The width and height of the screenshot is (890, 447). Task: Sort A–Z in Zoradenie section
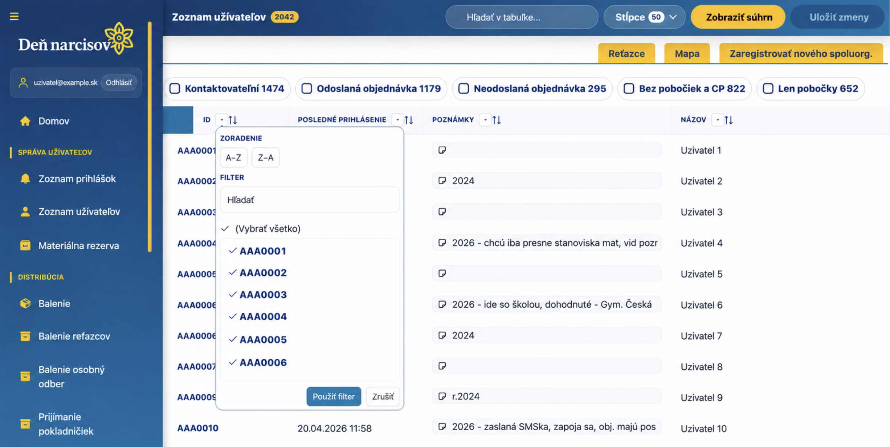pyautogui.click(x=233, y=157)
